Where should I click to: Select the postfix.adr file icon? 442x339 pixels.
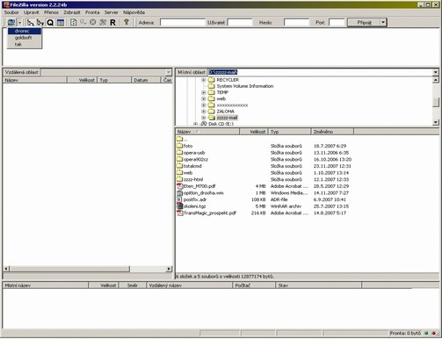tap(180, 199)
